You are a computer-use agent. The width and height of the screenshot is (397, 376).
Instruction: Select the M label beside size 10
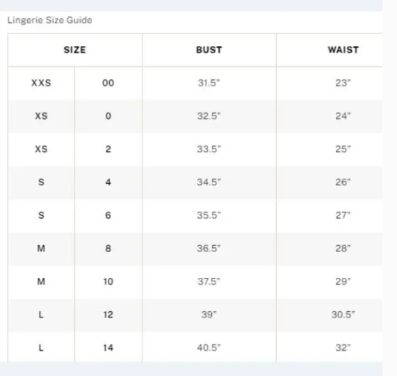click(41, 281)
